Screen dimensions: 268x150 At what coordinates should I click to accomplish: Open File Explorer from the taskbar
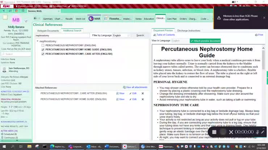tap(29, 146)
